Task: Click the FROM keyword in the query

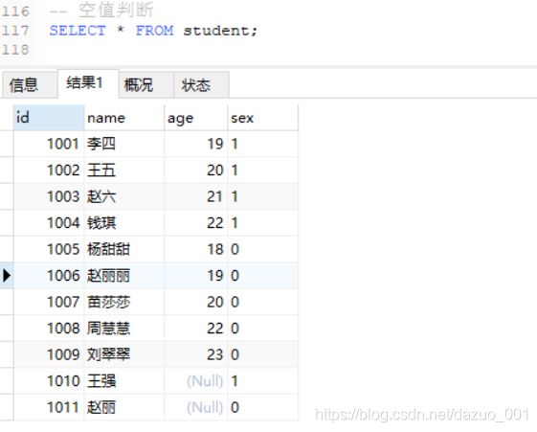Action: pos(155,31)
